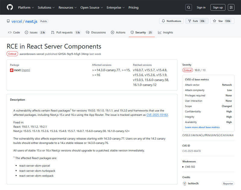Image resolution: width=241 pixels, height=190 pixels.
Task: Click the search magnifier icon
Action: (188, 7)
